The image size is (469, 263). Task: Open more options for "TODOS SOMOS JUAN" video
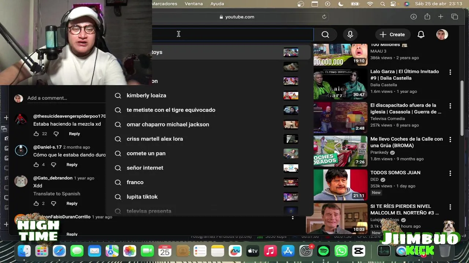(x=450, y=173)
